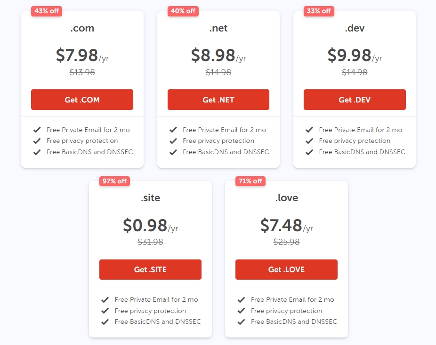Click the .net Free Private Email checkmark
This screenshot has height=345, width=436.
tap(173, 130)
